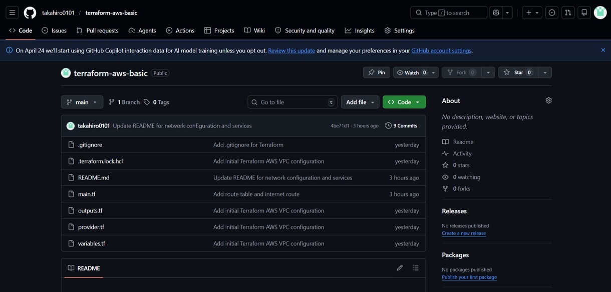
Task: Toggle Watch on this repository
Action: tap(412, 72)
